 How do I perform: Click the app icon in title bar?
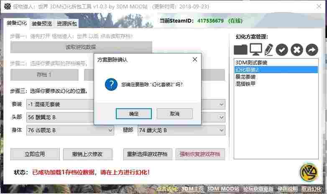pyautogui.click(x=7, y=6)
